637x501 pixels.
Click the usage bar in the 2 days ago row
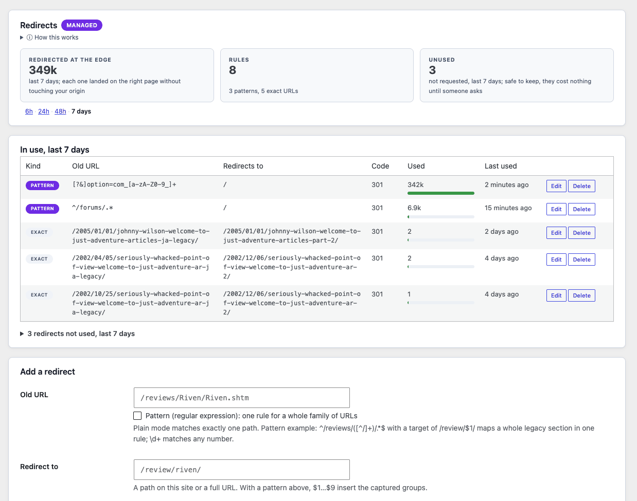(x=441, y=240)
